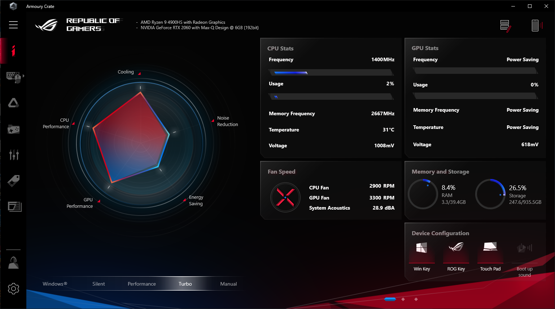Click the CPU Usage progress bar
555x309 pixels.
coord(331,97)
